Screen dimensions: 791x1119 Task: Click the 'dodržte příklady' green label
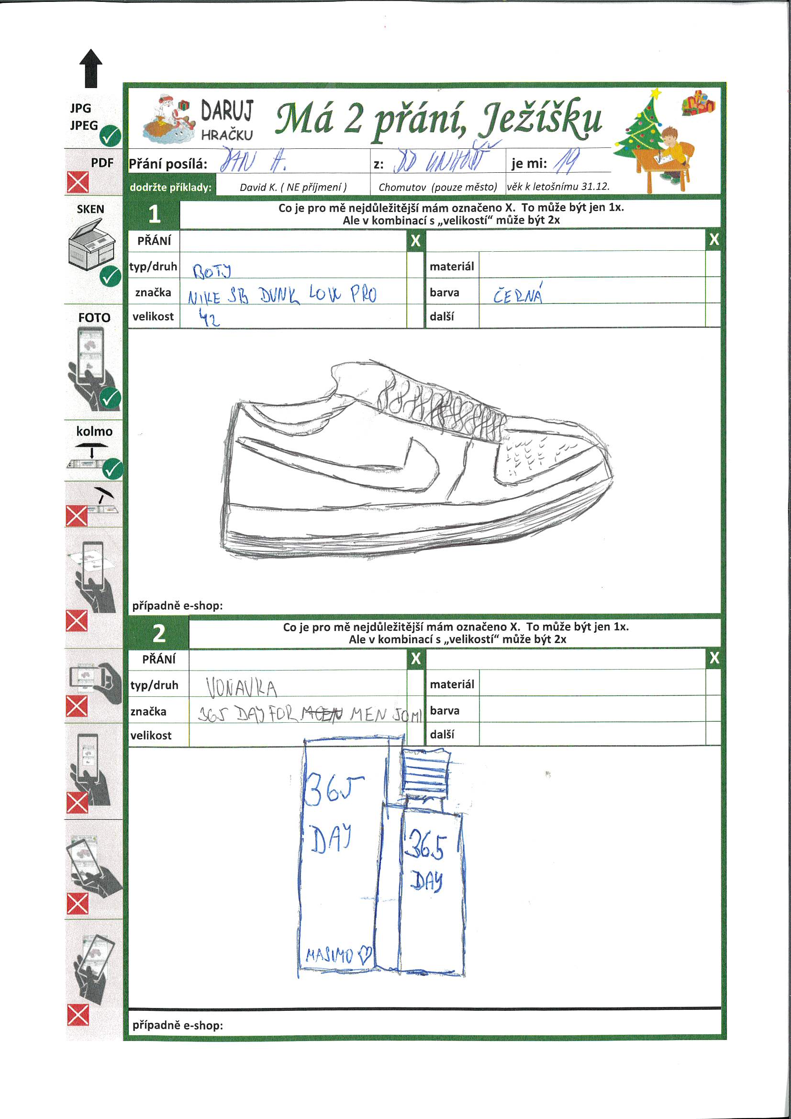point(170,187)
